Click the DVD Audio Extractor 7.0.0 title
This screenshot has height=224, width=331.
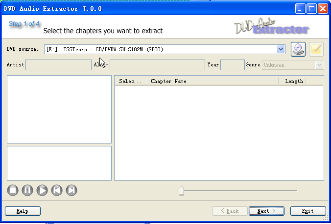click(x=53, y=9)
